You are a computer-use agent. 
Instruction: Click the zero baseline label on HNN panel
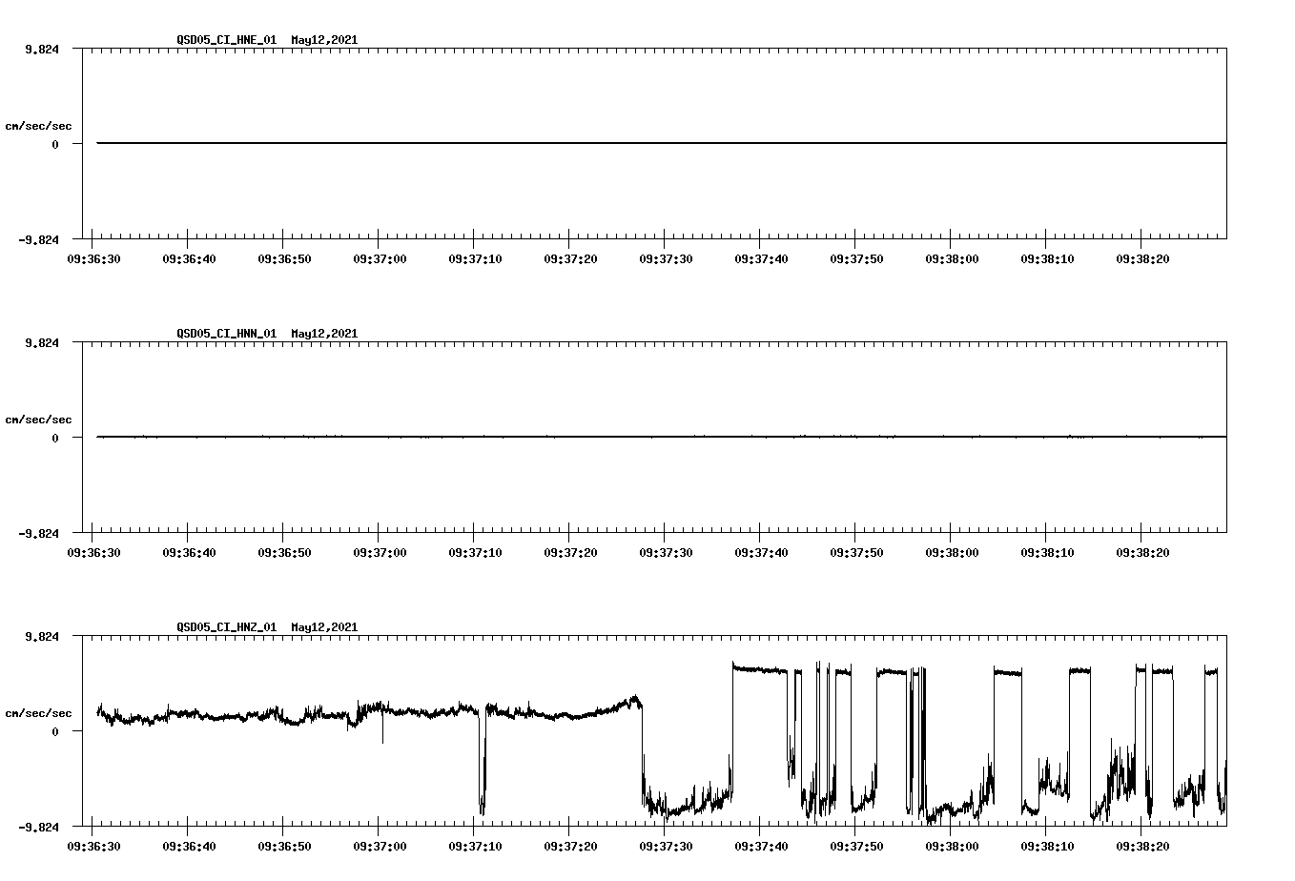(53, 436)
